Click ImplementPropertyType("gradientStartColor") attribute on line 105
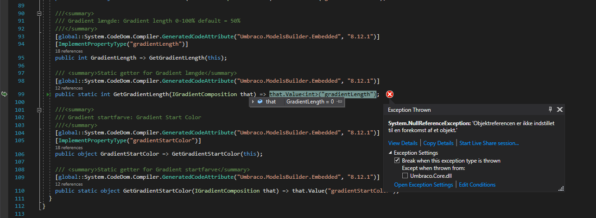The image size is (596, 218). click(129, 140)
